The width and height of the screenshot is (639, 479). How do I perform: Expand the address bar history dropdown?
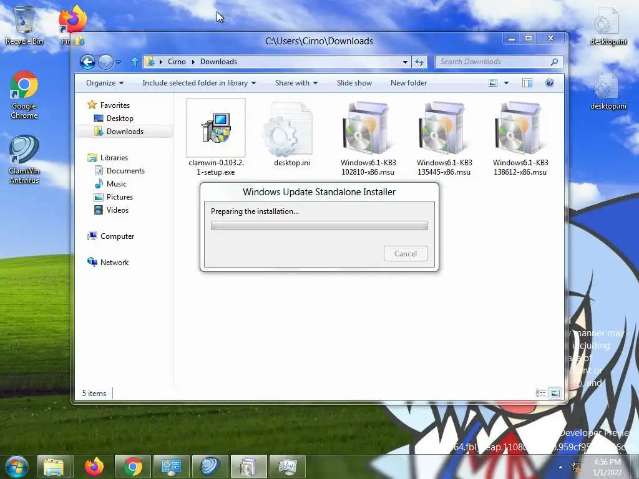(x=405, y=62)
